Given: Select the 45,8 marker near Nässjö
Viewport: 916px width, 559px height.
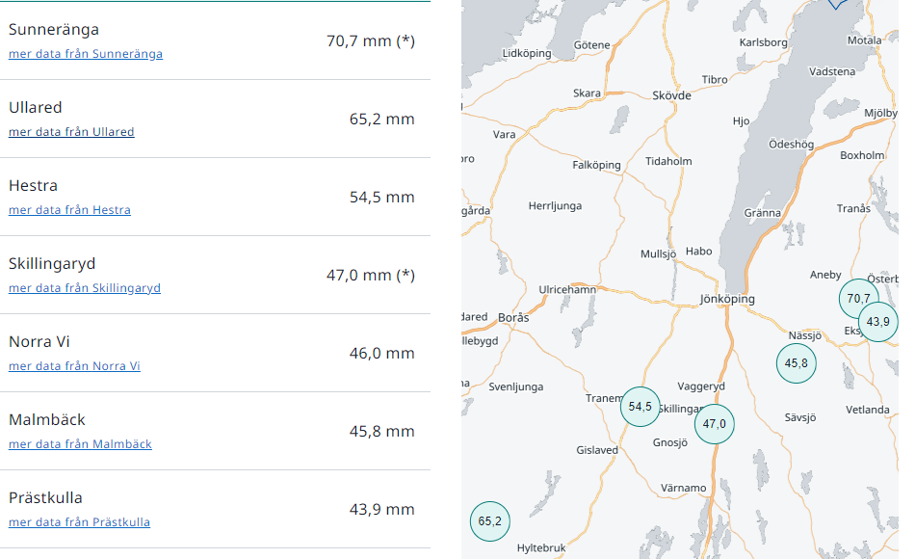Looking at the screenshot, I should [796, 362].
